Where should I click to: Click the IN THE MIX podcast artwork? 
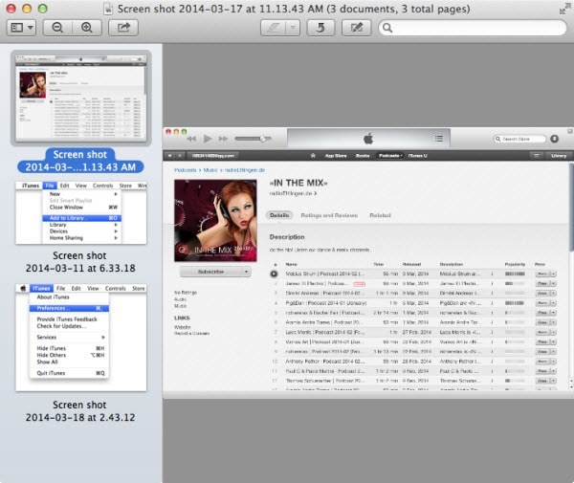click(215, 221)
